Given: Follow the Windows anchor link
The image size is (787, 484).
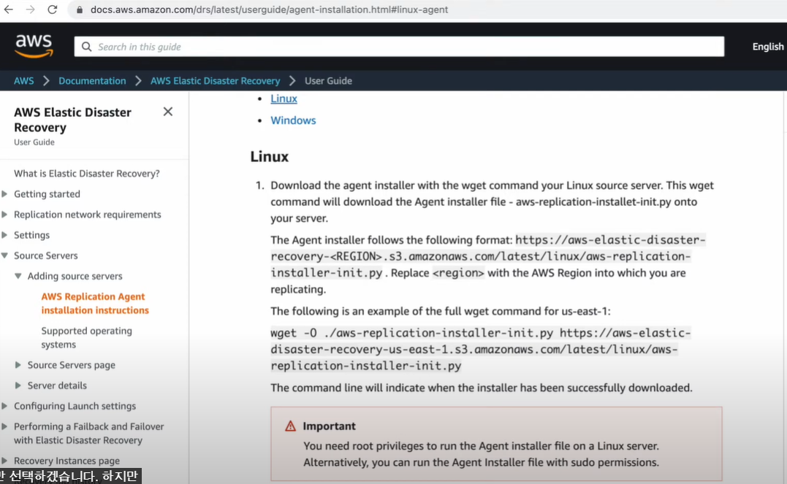Looking at the screenshot, I should (293, 120).
